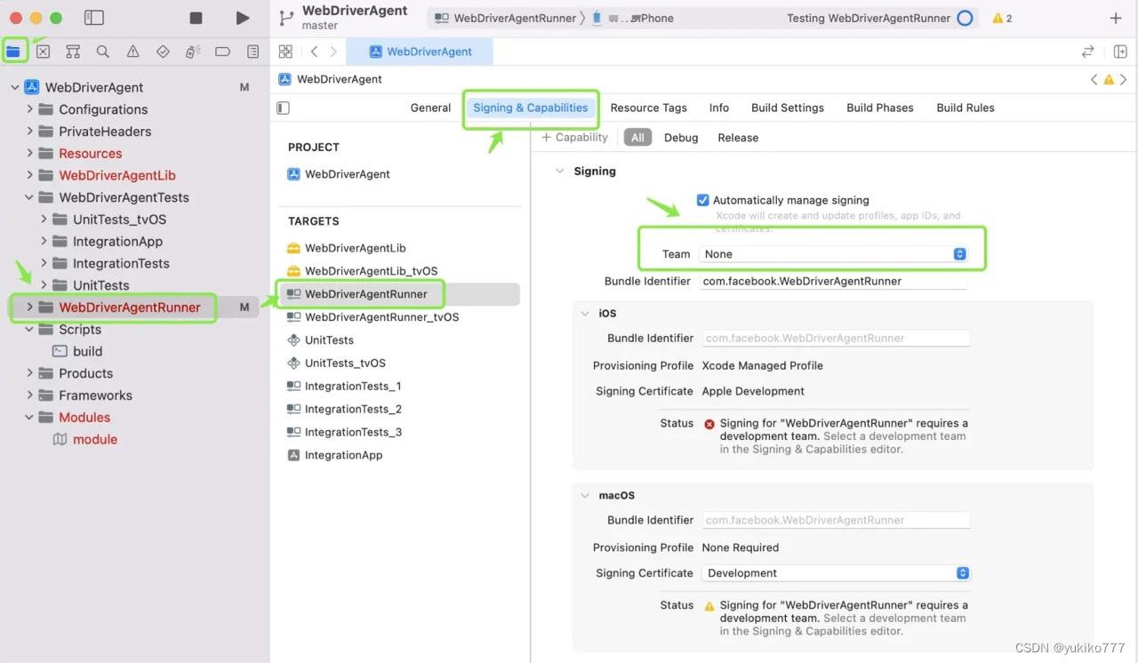Screen dimensions: 1138x663
Task: Click the warning indicator showing 2 issues
Action: (1002, 18)
